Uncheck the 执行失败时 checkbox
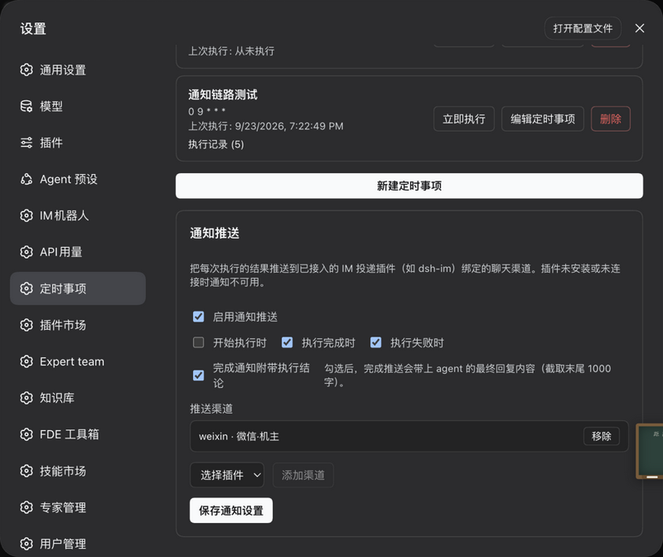 (376, 342)
